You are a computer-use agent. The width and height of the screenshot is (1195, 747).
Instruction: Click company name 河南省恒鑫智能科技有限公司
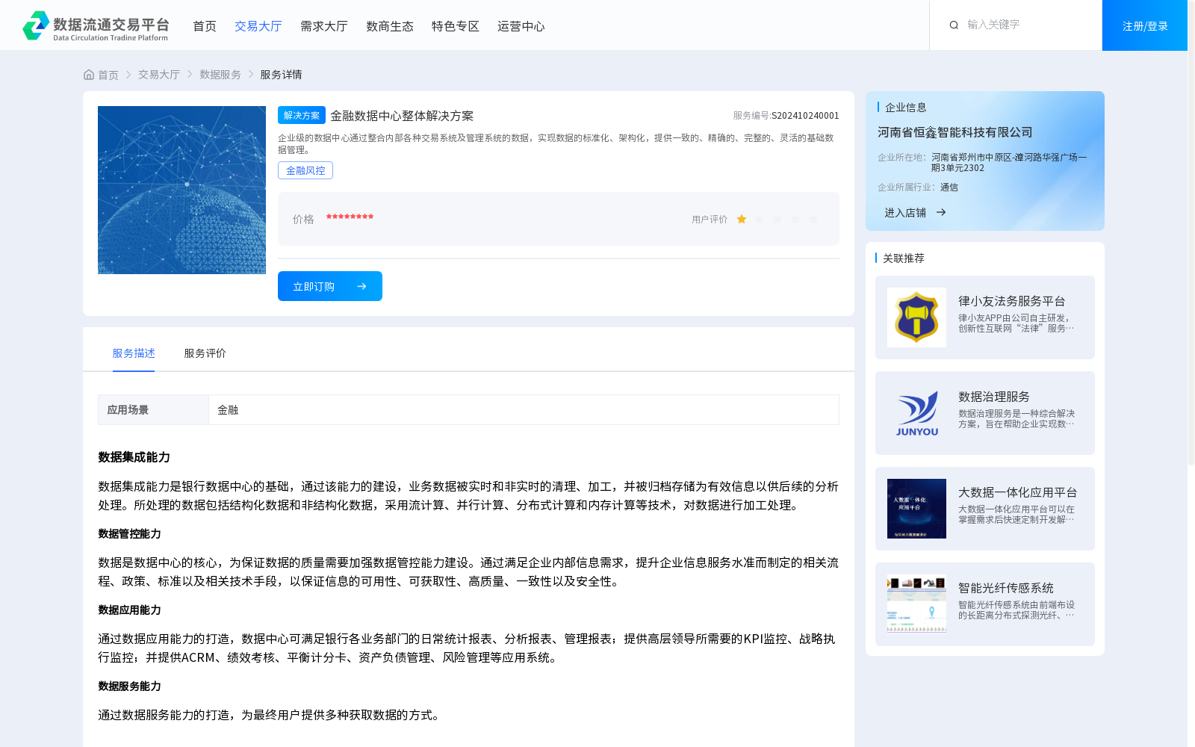pos(955,132)
